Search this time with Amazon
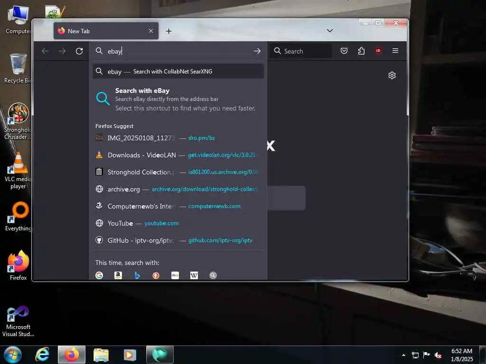The height and width of the screenshot is (364, 486). (x=118, y=275)
